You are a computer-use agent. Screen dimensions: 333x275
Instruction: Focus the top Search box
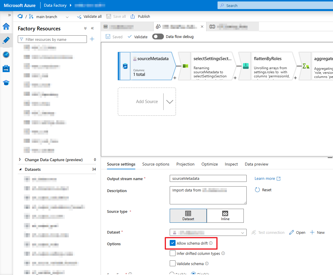pyautogui.click(x=275, y=6)
